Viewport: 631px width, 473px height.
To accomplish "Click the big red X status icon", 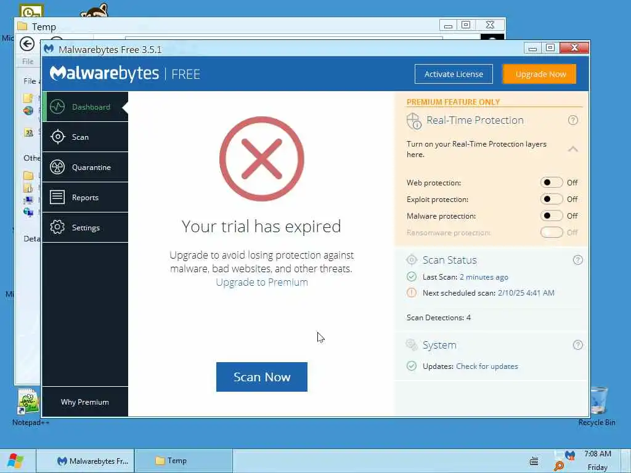I will (261, 159).
